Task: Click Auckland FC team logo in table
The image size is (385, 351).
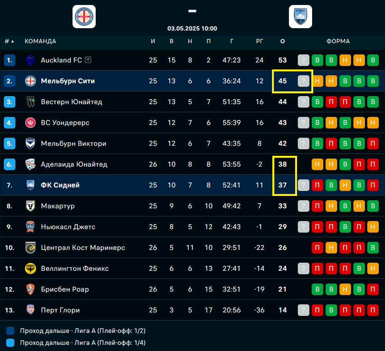Action: pos(30,60)
